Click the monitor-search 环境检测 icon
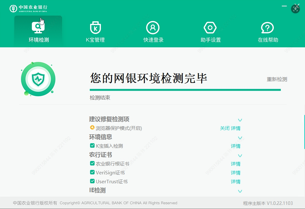The width and height of the screenshot is (305, 209). click(38, 28)
